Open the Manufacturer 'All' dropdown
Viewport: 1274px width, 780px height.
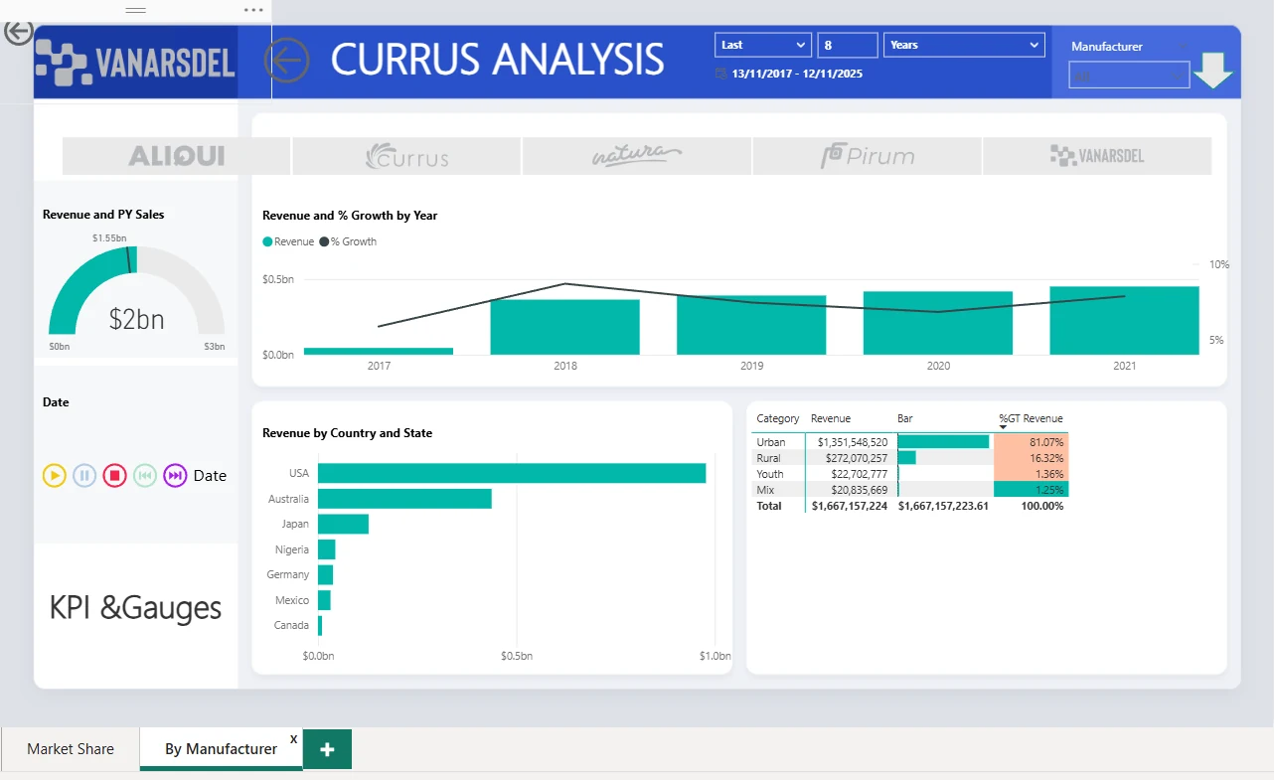point(1129,76)
